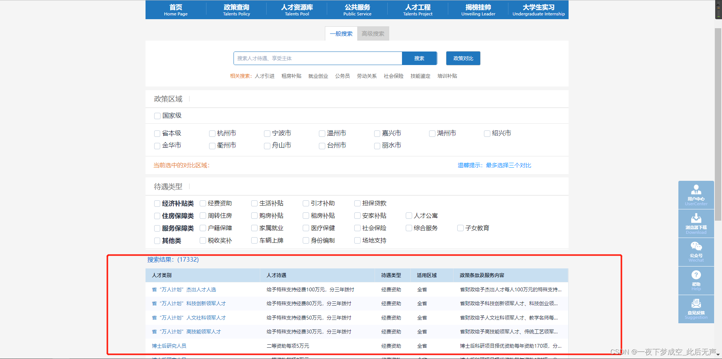Tick the 生活补贴 checkbox
The width and height of the screenshot is (722, 359).
pos(254,203)
